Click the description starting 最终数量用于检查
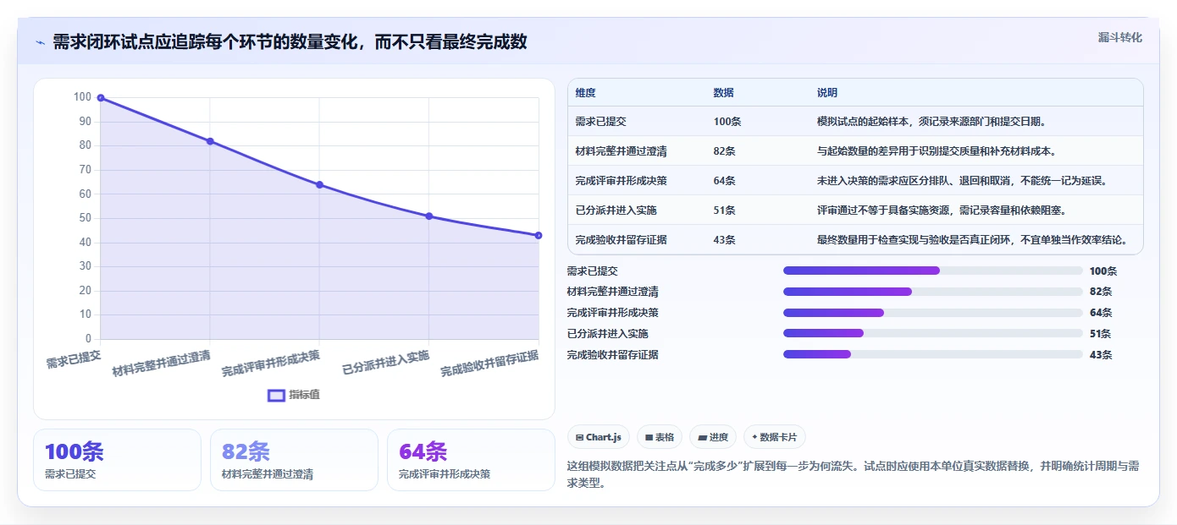The height and width of the screenshot is (525, 1177). click(972, 240)
